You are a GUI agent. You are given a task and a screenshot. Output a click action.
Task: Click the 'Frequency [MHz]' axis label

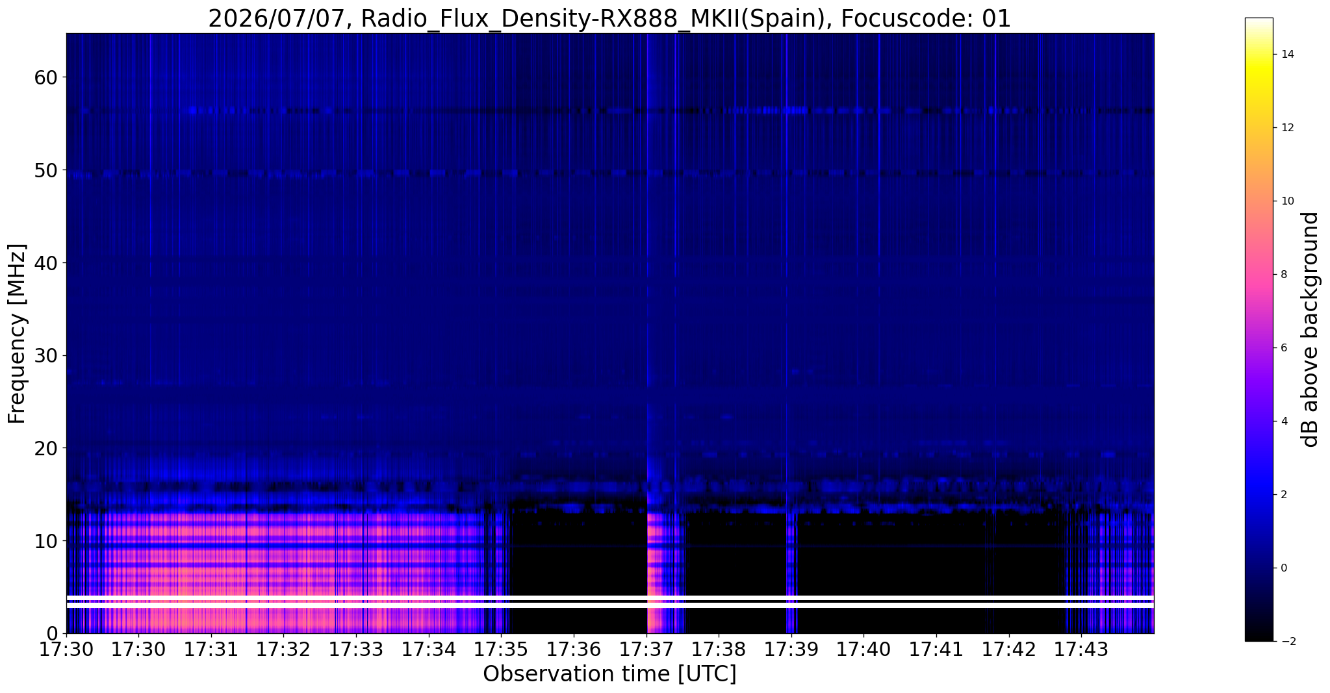(x=17, y=334)
